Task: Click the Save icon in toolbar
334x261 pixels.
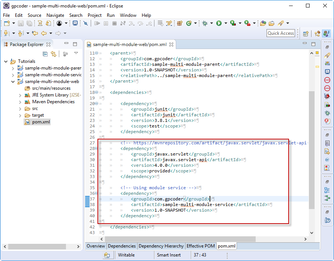Action: [x=21, y=23]
